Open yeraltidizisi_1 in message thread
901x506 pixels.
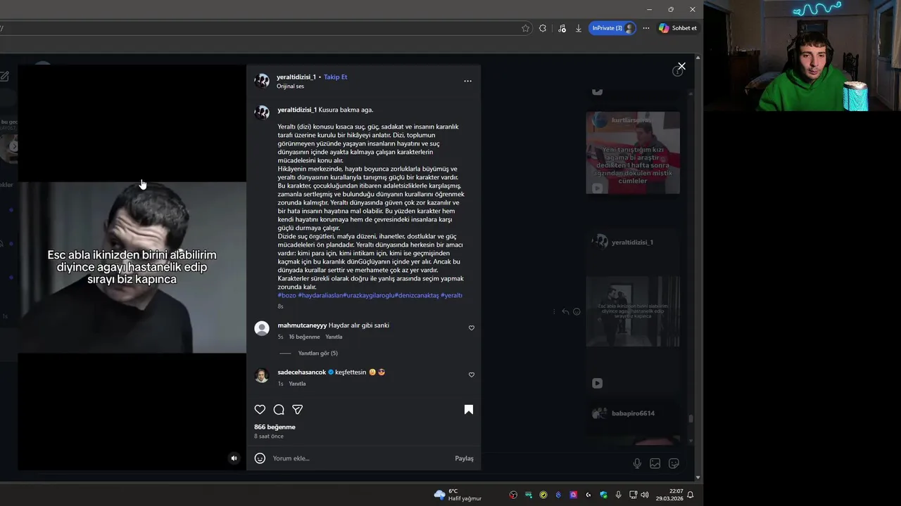tap(632, 242)
